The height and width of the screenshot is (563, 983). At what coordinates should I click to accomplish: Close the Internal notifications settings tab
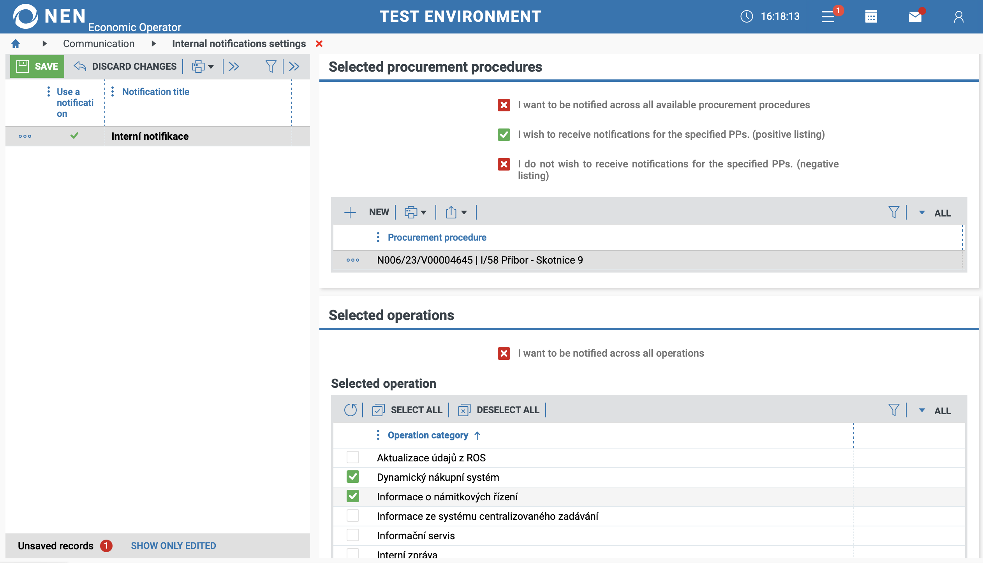(319, 44)
